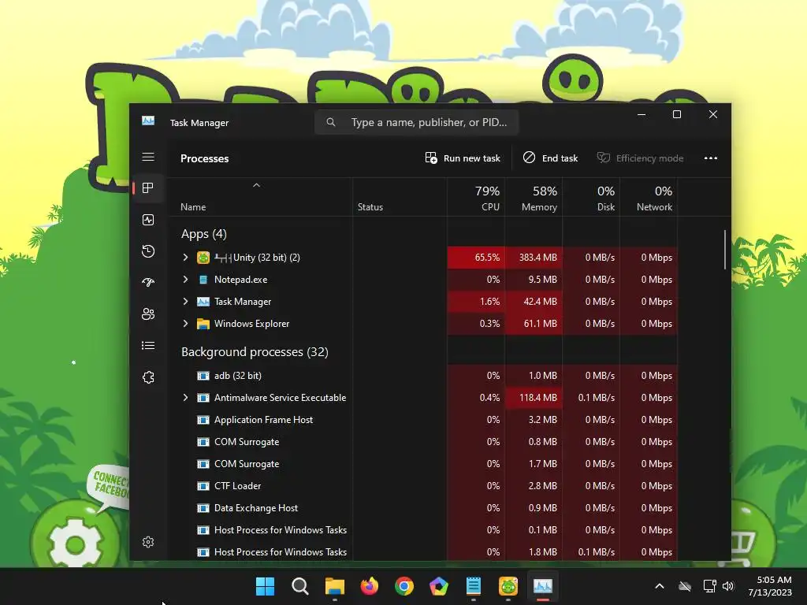Expand the Task Manager process group
This screenshot has height=605, width=807.
coord(185,302)
